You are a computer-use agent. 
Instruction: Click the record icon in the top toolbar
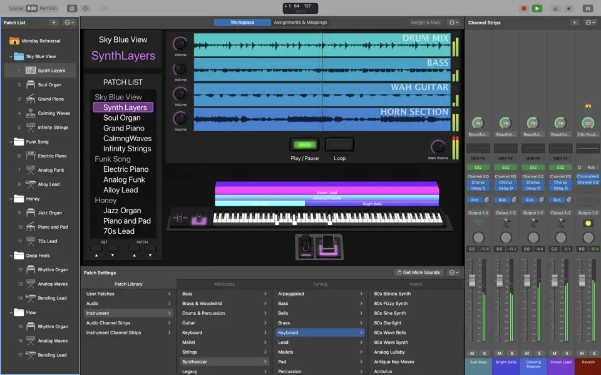pyautogui.click(x=524, y=7)
